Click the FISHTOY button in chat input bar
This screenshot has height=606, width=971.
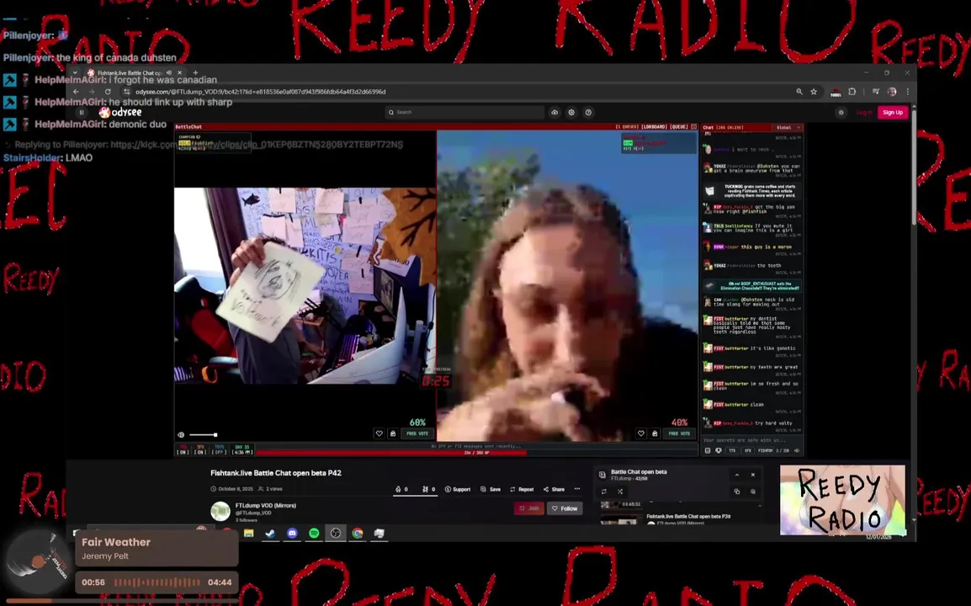766,450
